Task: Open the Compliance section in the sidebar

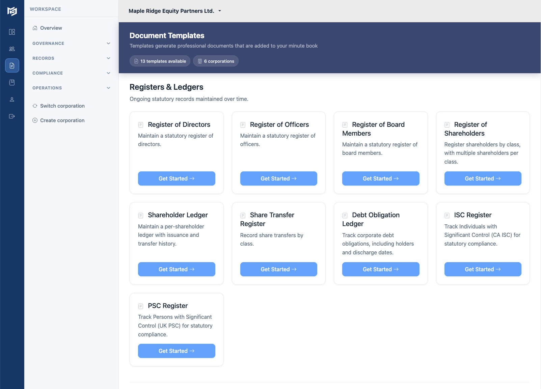Action: [x=71, y=73]
